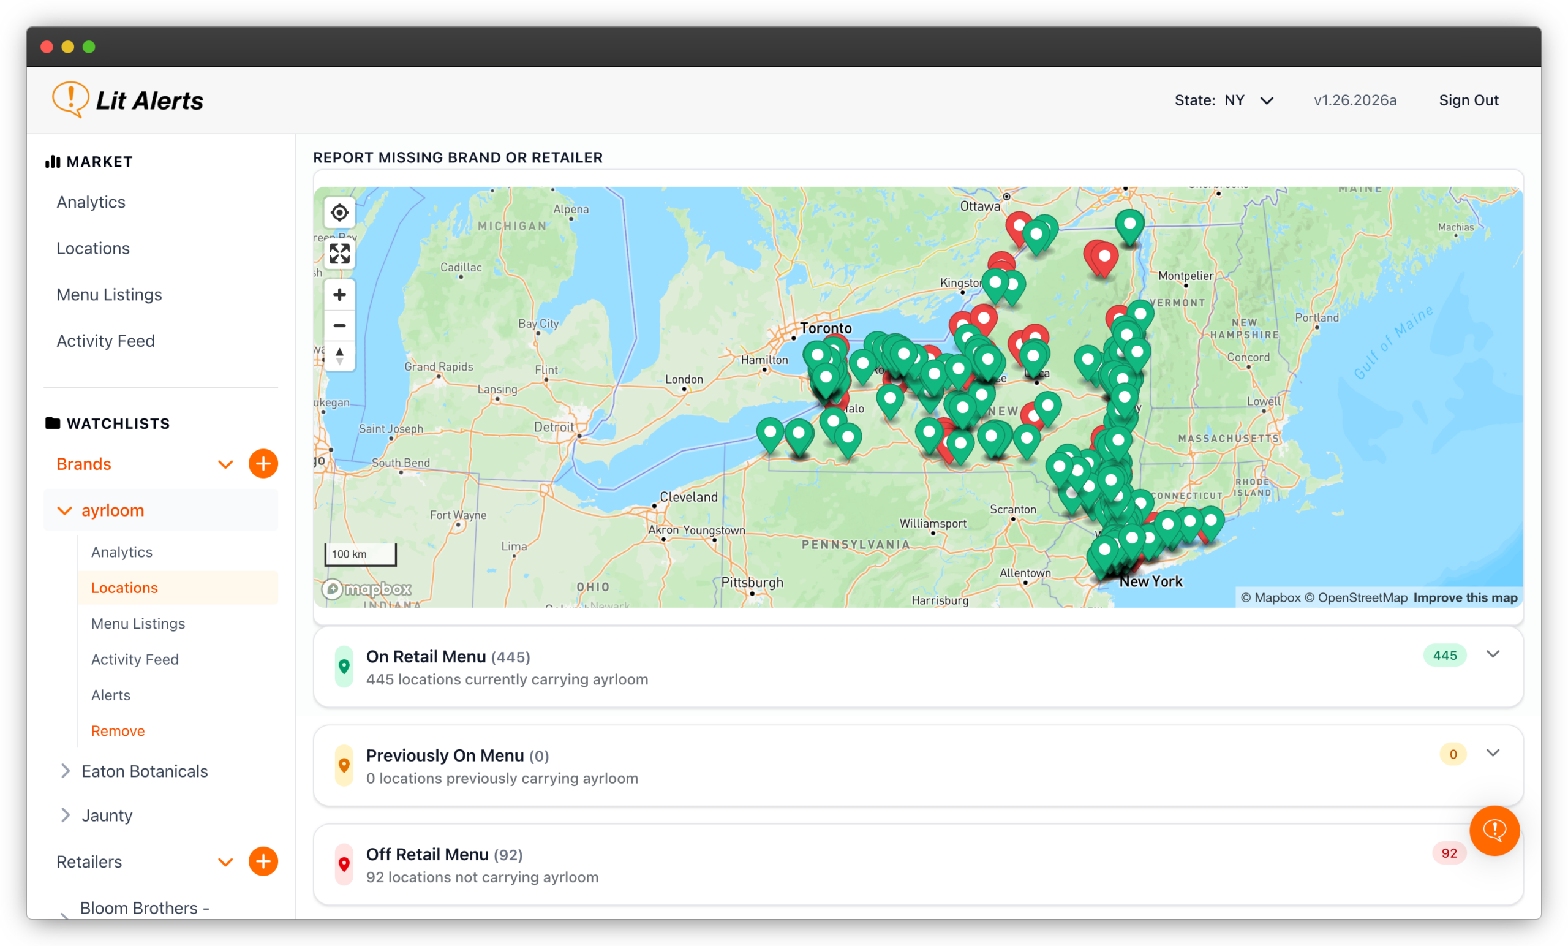Click the Lit Alerts logo
This screenshot has height=946, width=1568.
click(x=128, y=100)
